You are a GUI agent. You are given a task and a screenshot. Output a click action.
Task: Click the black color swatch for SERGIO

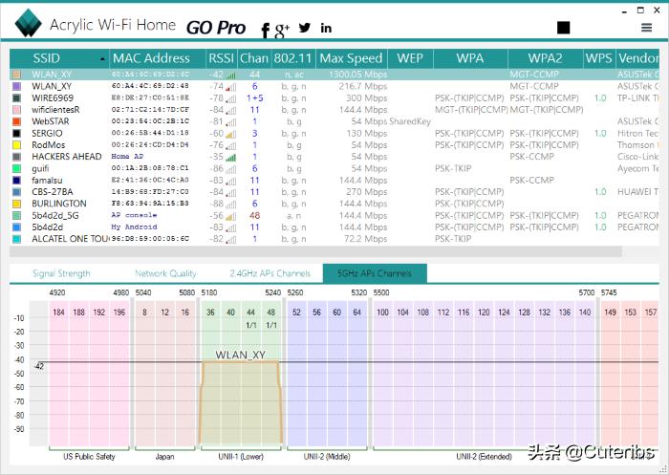click(x=16, y=134)
